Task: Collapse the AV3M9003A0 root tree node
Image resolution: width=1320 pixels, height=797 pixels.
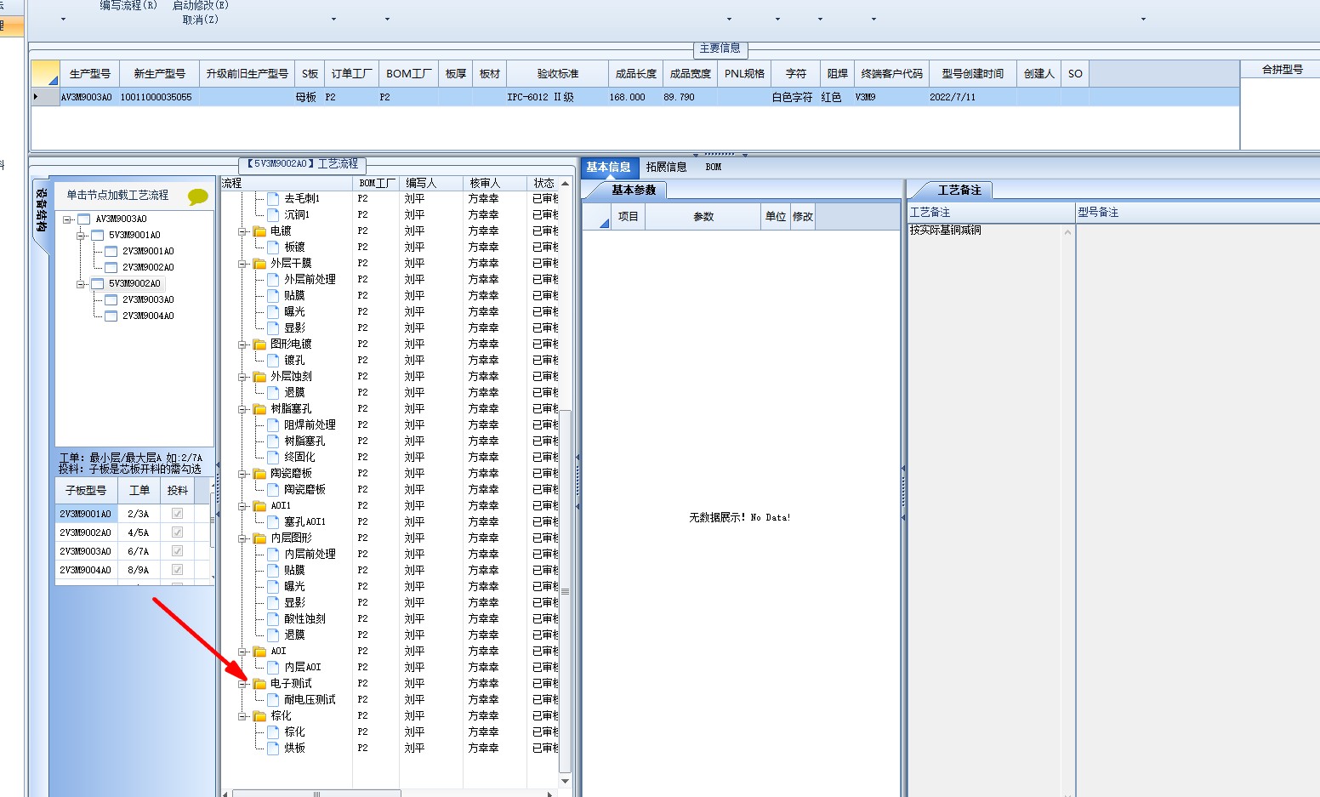Action: [x=67, y=219]
